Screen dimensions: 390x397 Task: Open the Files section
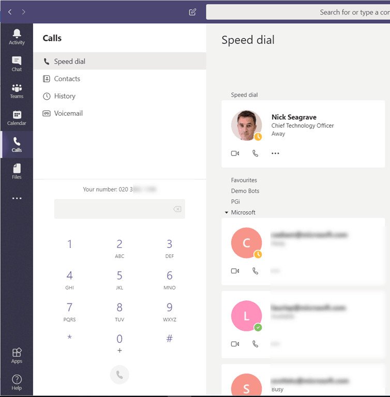(x=17, y=172)
